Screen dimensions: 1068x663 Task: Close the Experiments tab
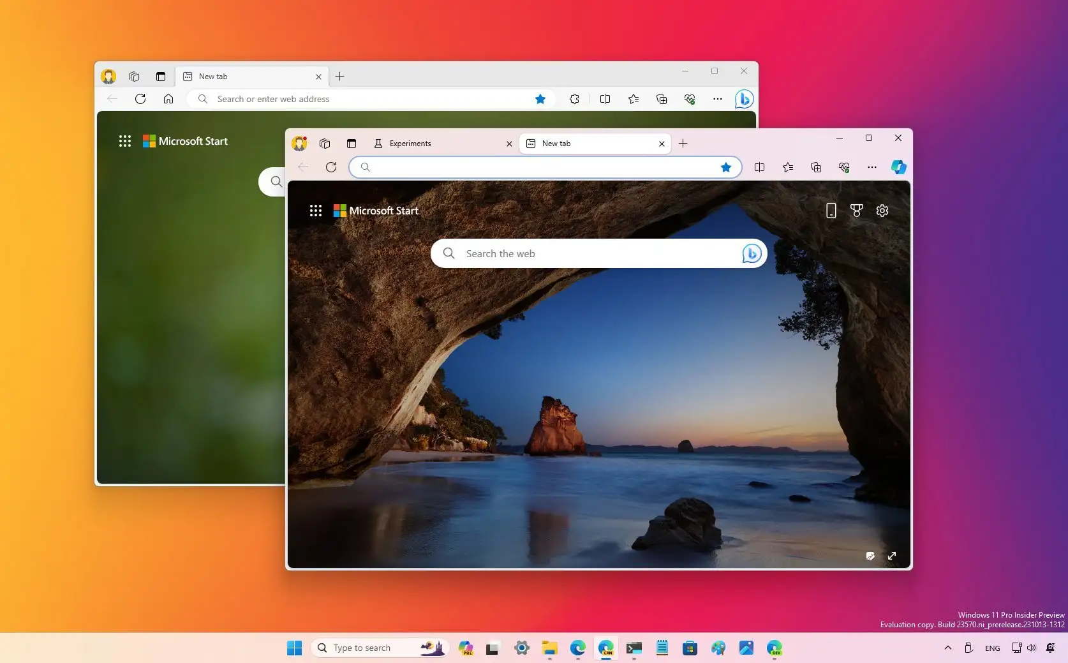[509, 144]
